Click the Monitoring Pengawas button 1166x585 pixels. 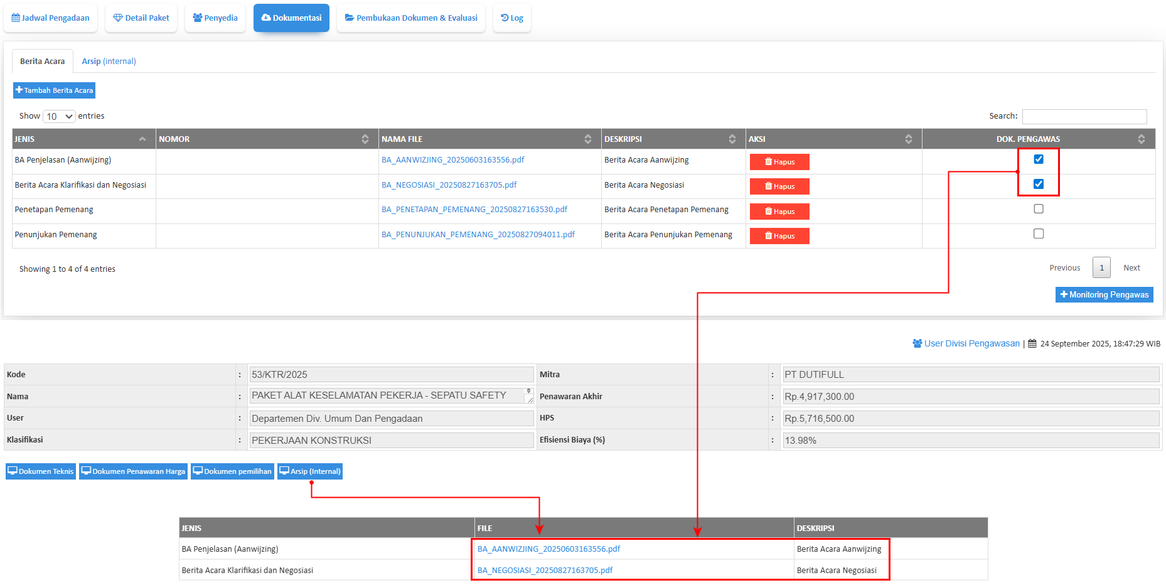(1104, 295)
